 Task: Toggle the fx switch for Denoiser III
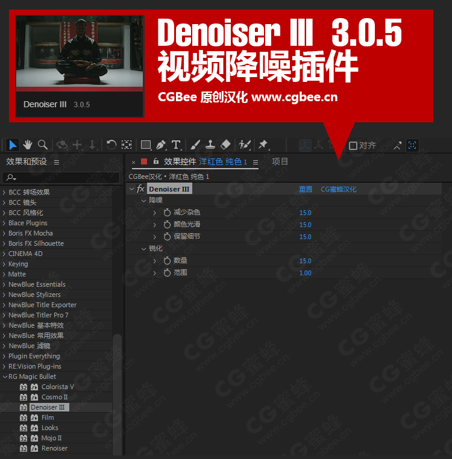(140, 189)
